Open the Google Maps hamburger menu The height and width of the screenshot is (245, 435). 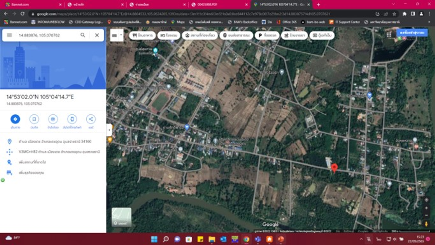pyautogui.click(x=10, y=35)
